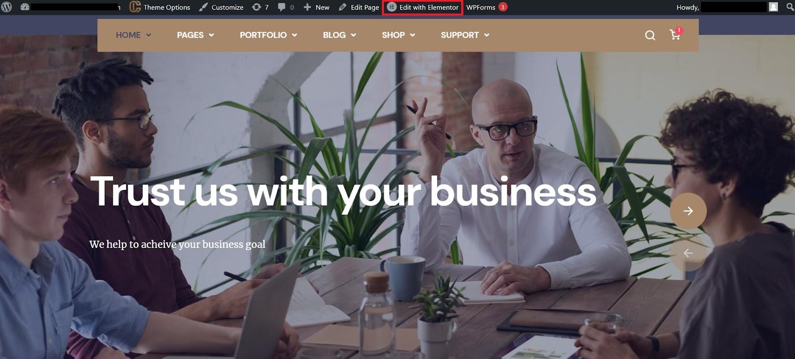Image resolution: width=795 pixels, height=359 pixels.
Task: Expand the PORTFOLIO menu dropdown
Action: (268, 35)
